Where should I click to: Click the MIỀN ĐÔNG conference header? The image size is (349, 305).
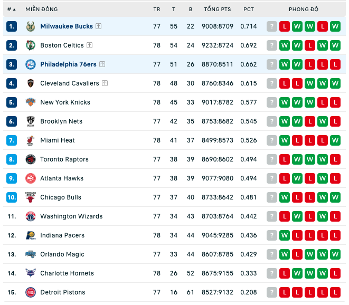click(x=42, y=9)
